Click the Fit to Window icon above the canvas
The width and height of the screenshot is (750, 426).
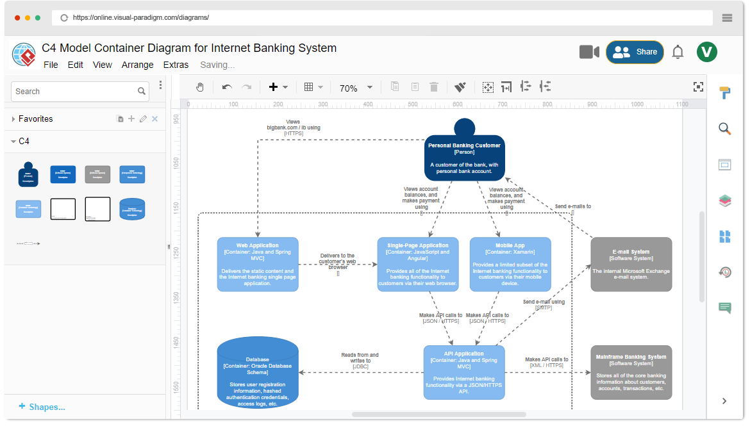pyautogui.click(x=698, y=86)
